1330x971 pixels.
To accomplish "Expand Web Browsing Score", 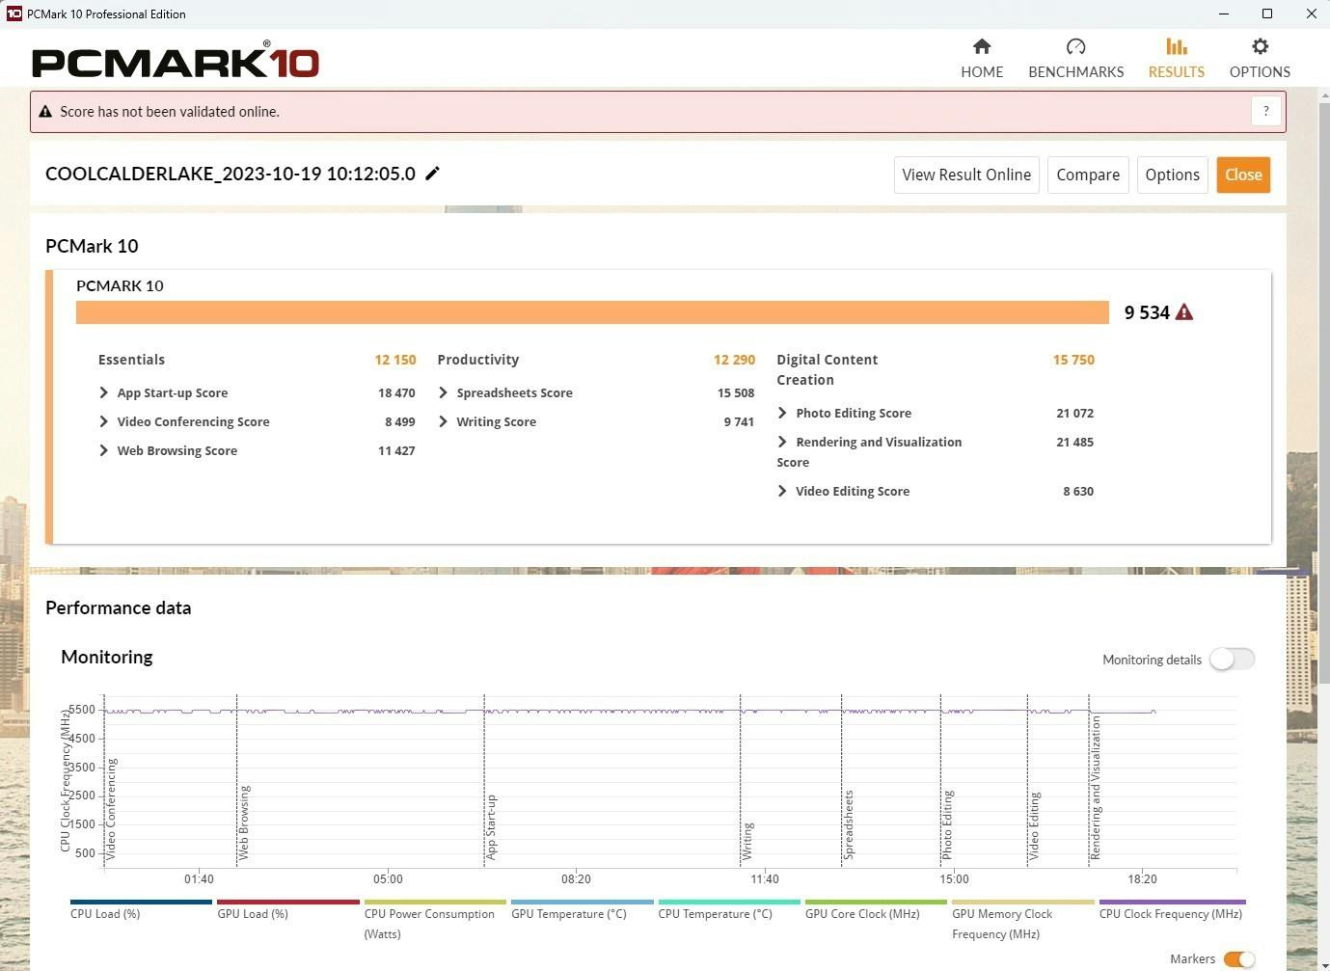I will pos(104,450).
